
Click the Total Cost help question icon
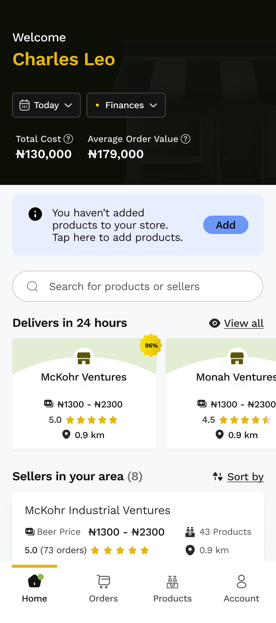68,139
